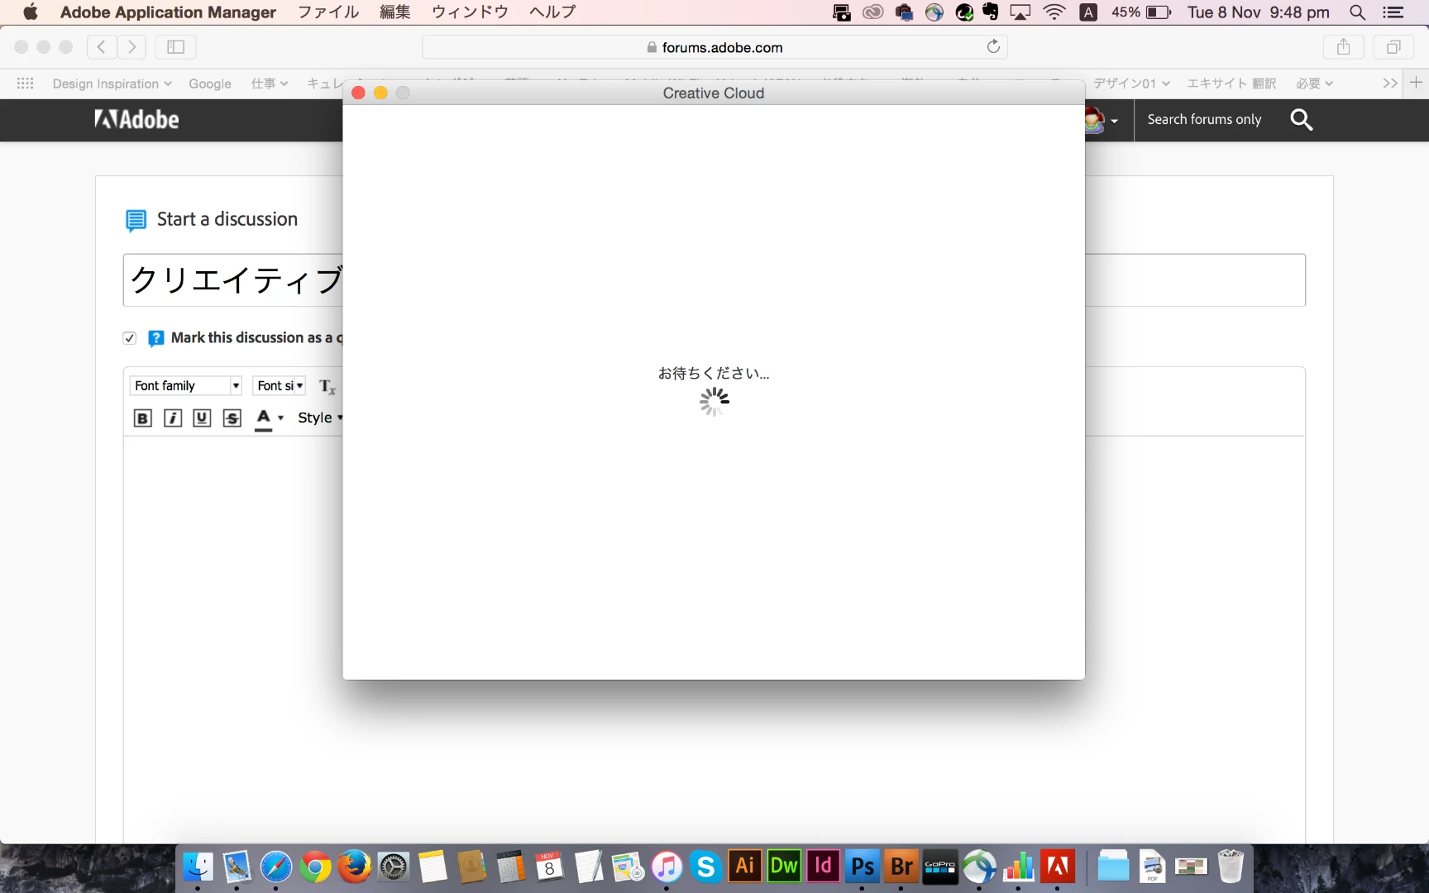
Task: Open Safari from the Dock
Action: (x=275, y=867)
